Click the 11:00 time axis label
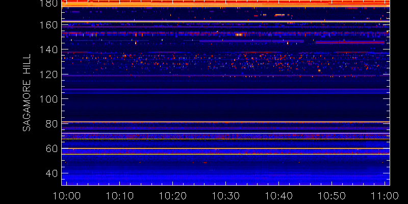The image size is (408, 204). 385,196
